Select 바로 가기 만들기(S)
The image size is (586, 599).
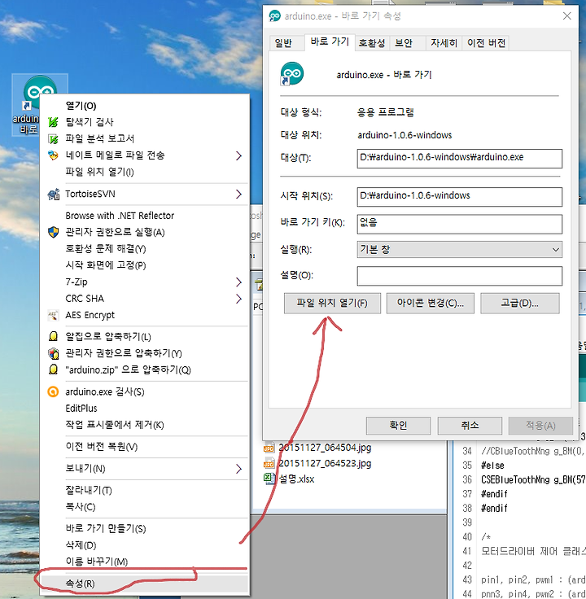pyautogui.click(x=106, y=529)
